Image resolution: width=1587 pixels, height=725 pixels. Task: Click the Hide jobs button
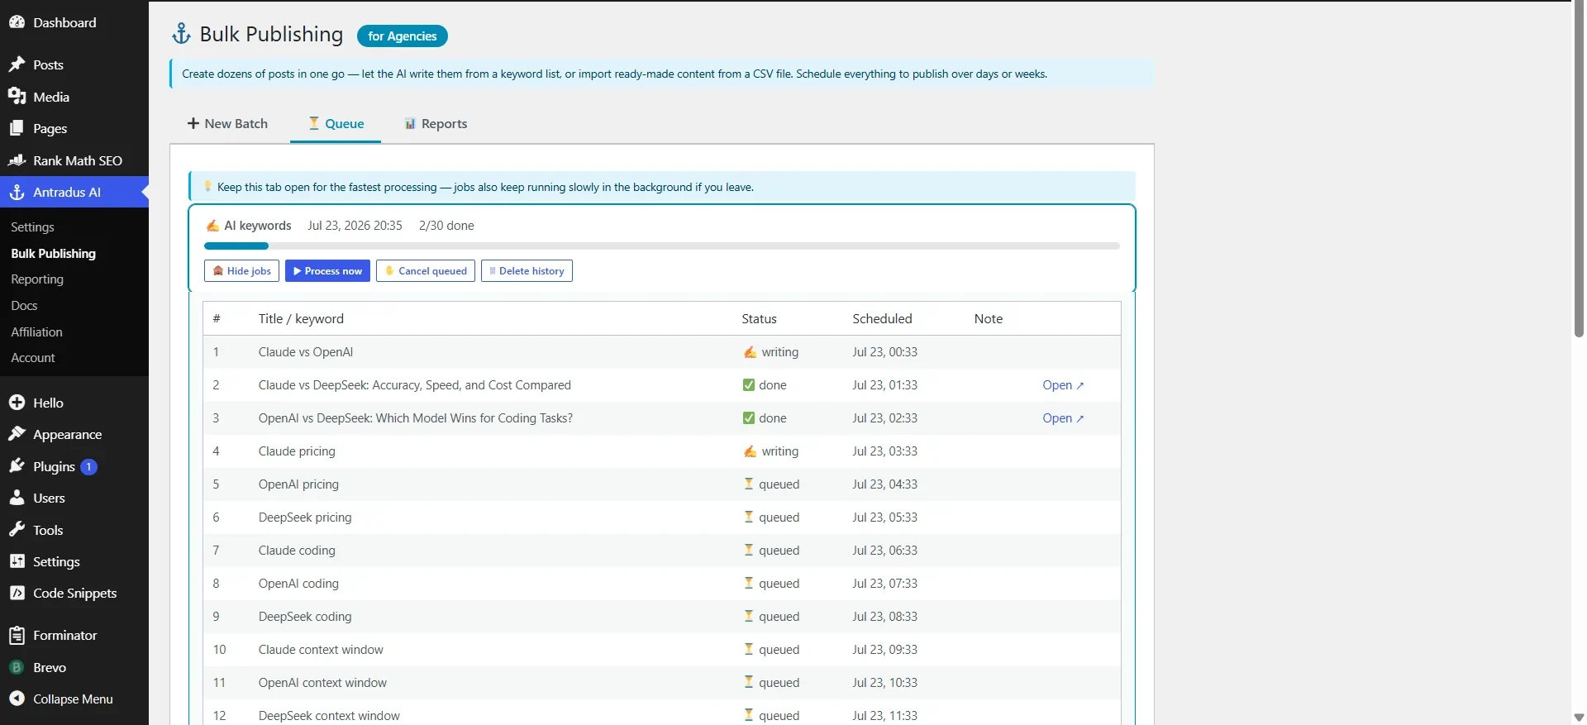pos(241,271)
